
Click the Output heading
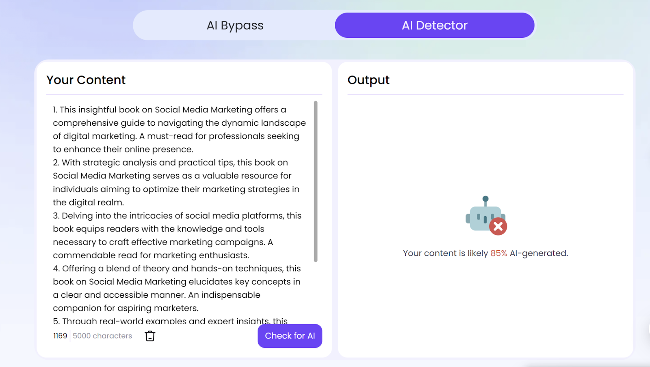coord(368,80)
